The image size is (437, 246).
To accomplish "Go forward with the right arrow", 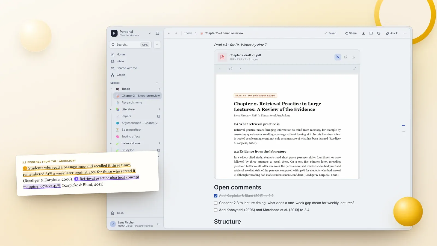I will [x=176, y=33].
